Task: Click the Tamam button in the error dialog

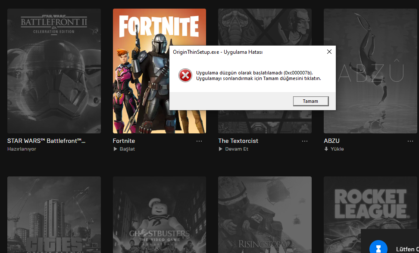Action: (311, 101)
